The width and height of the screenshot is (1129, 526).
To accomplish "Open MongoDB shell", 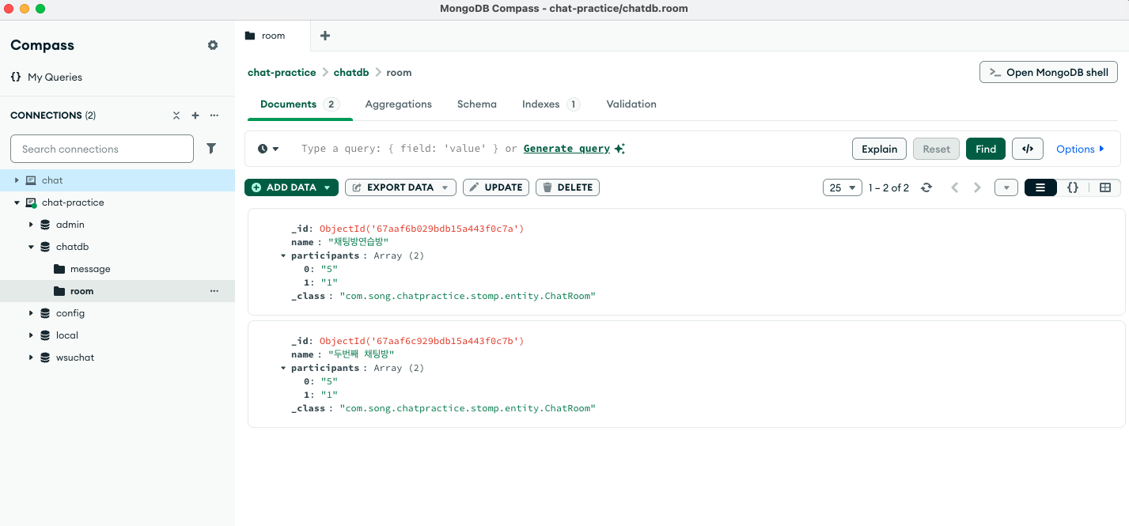I will click(x=1048, y=72).
